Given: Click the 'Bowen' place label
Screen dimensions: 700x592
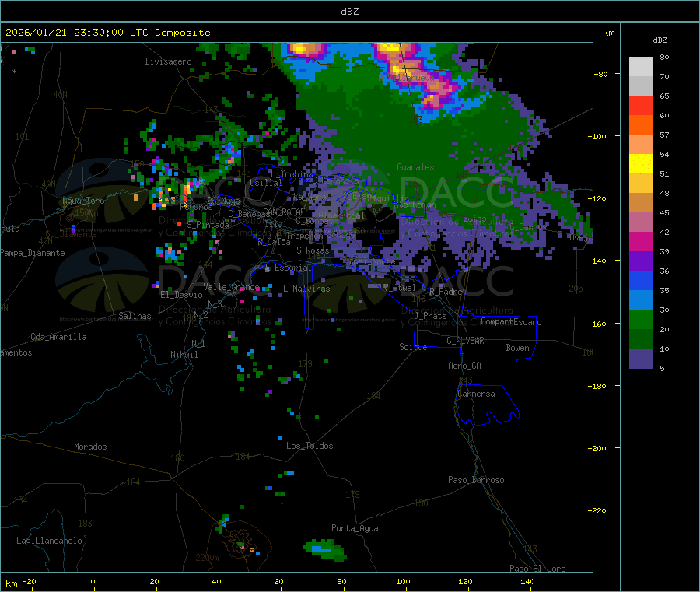Looking at the screenshot, I should point(517,348).
